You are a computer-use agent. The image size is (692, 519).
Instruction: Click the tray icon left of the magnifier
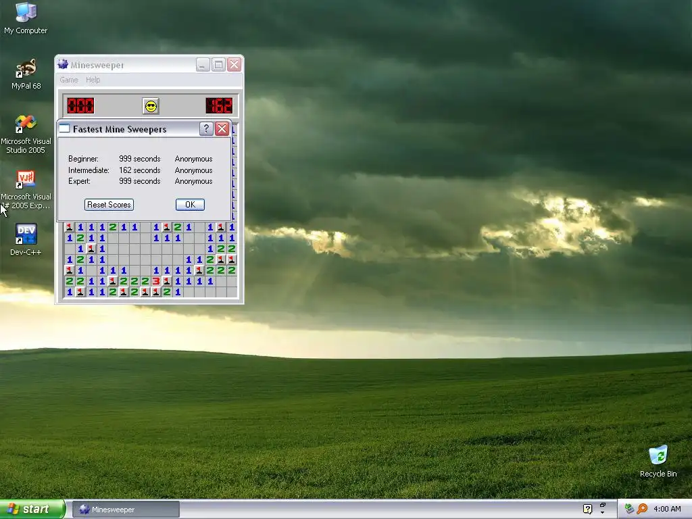pyautogui.click(x=629, y=509)
